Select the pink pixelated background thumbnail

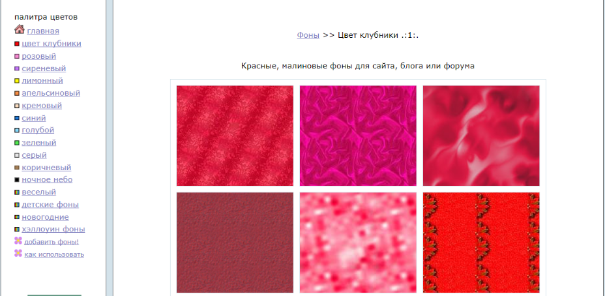click(x=358, y=243)
